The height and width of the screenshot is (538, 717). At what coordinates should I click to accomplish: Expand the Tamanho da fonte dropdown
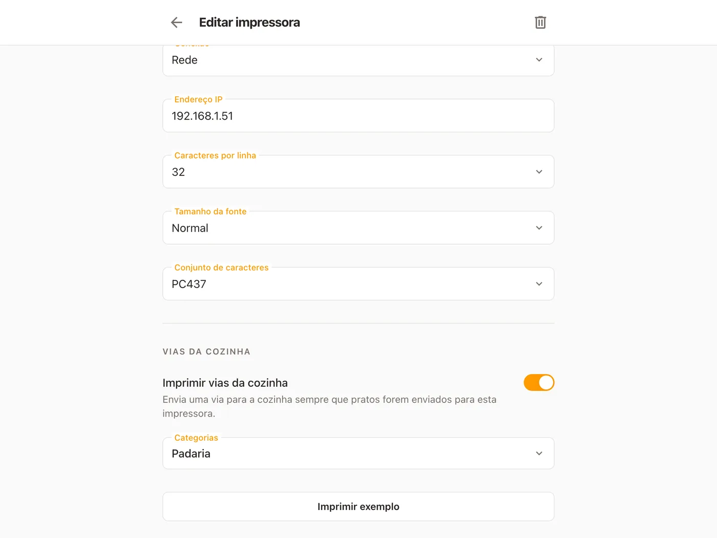(x=358, y=227)
